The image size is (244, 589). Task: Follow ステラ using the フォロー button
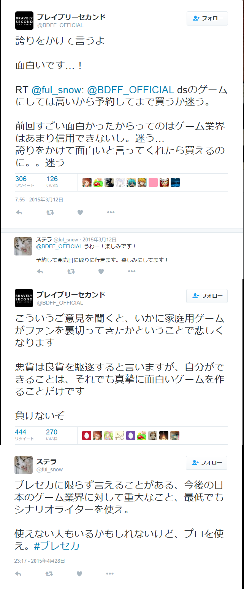(206, 463)
